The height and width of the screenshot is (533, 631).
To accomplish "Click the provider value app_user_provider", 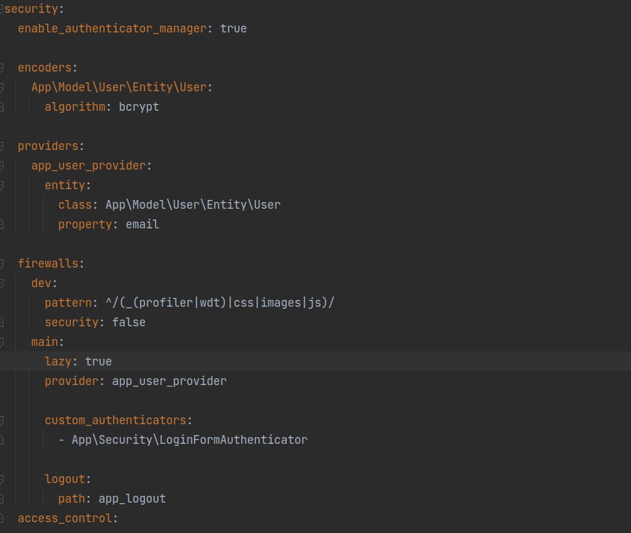I will (x=169, y=381).
